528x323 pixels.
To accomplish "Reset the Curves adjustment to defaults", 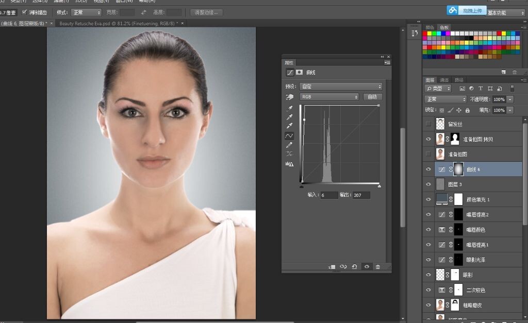I will [x=355, y=266].
